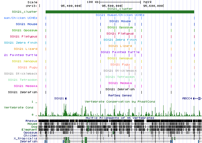Image resolution: width=202 pixels, height=143 pixels.
Task: Click the hg19 assembly label
Action: [147, 2]
